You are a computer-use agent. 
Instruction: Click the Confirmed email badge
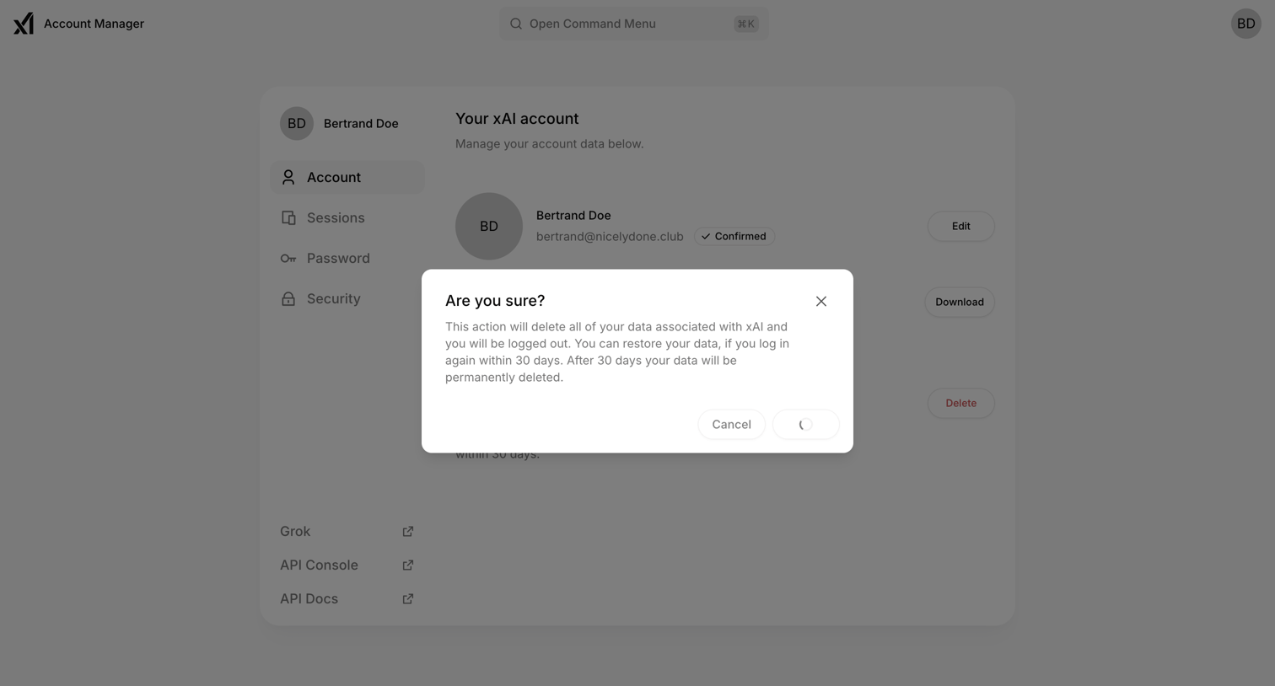pyautogui.click(x=734, y=236)
